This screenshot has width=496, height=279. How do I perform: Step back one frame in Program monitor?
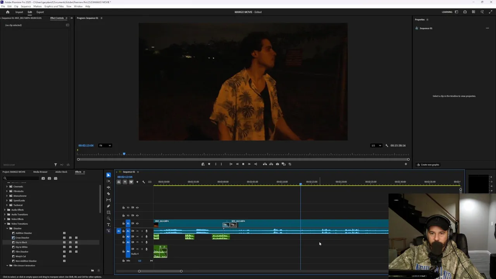tap(237, 164)
